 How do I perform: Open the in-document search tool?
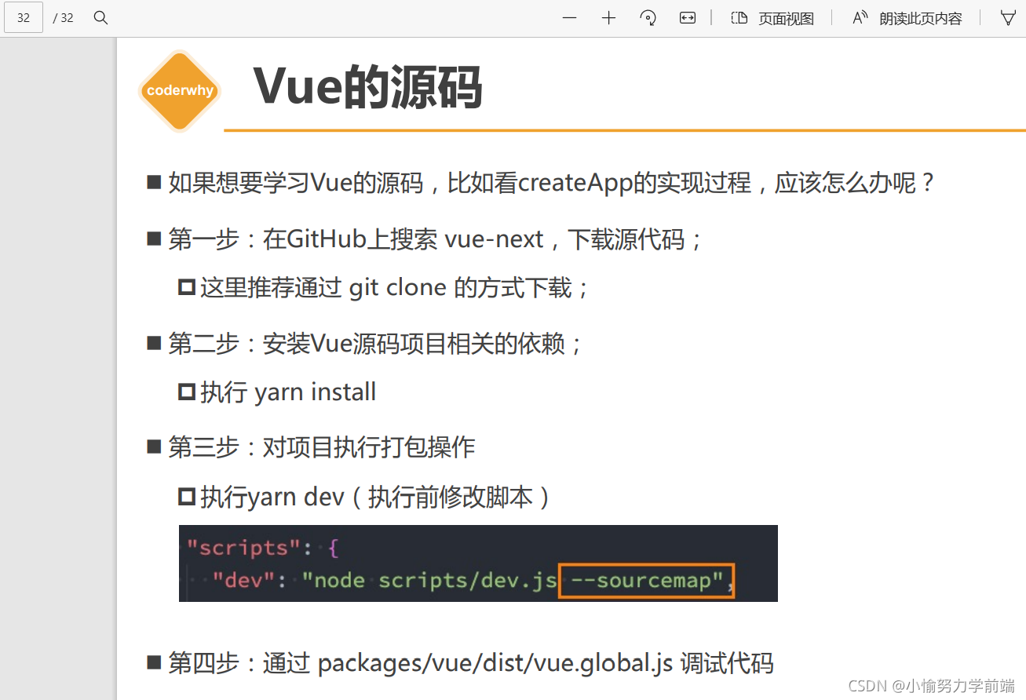tap(100, 17)
